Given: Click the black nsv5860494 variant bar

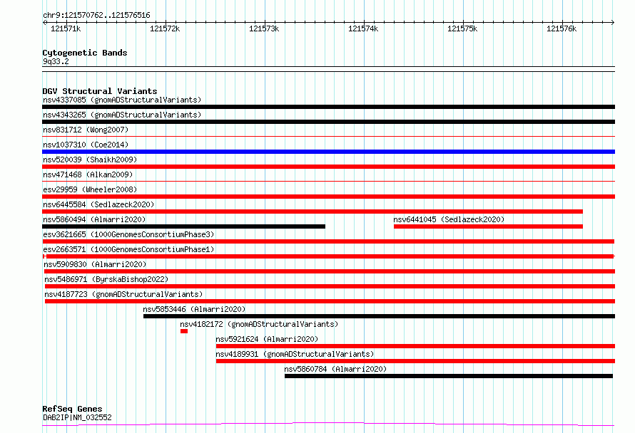Looking at the screenshot, I should (x=183, y=226).
